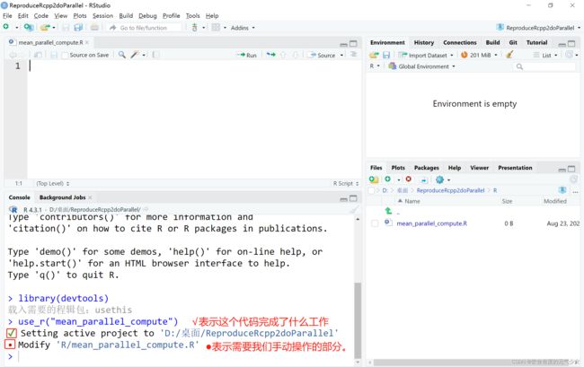Click the project directory icon in Files path bar
Screen dimensions: 584x367
tap(562, 190)
